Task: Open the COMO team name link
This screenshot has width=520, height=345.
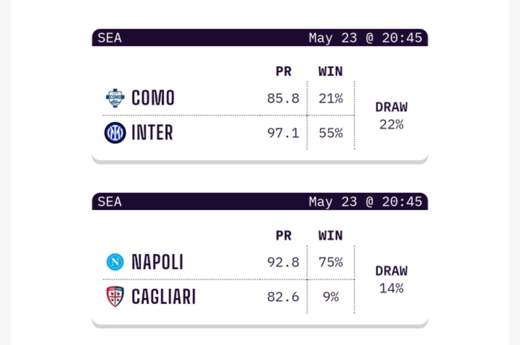Action: pos(153,98)
